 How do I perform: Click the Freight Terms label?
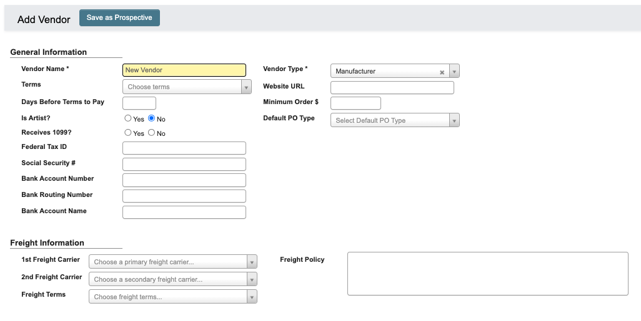(x=43, y=294)
